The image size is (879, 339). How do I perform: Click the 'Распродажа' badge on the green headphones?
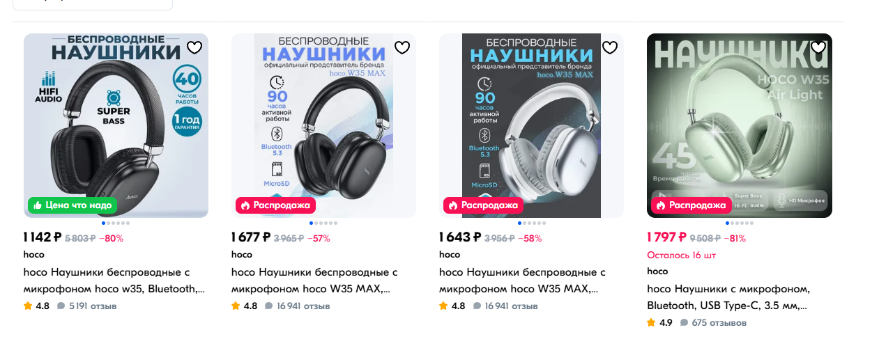tap(691, 205)
